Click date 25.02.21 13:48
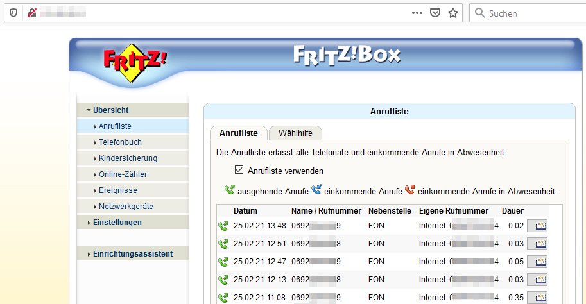 point(260,226)
